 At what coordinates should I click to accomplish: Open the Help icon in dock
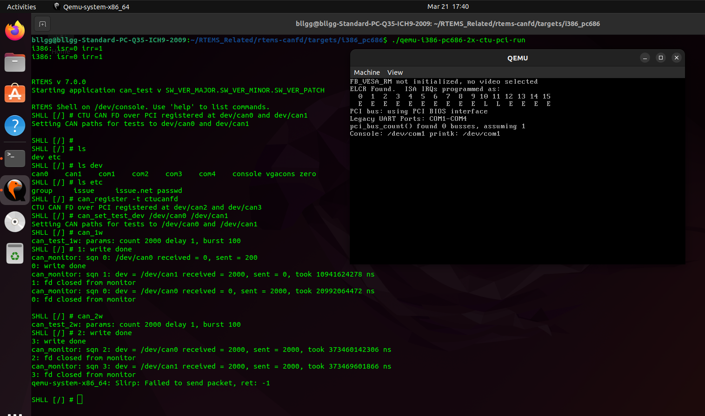point(15,125)
